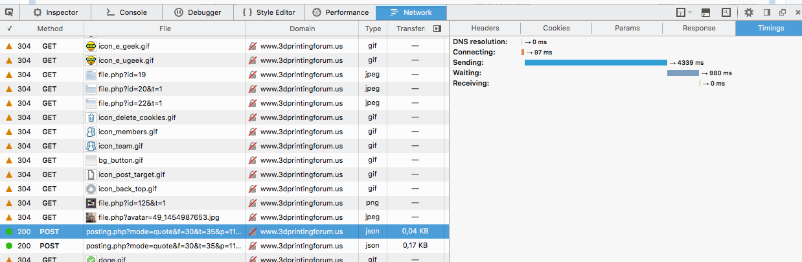Expand the frame selector dropdown arrow

[690, 12]
